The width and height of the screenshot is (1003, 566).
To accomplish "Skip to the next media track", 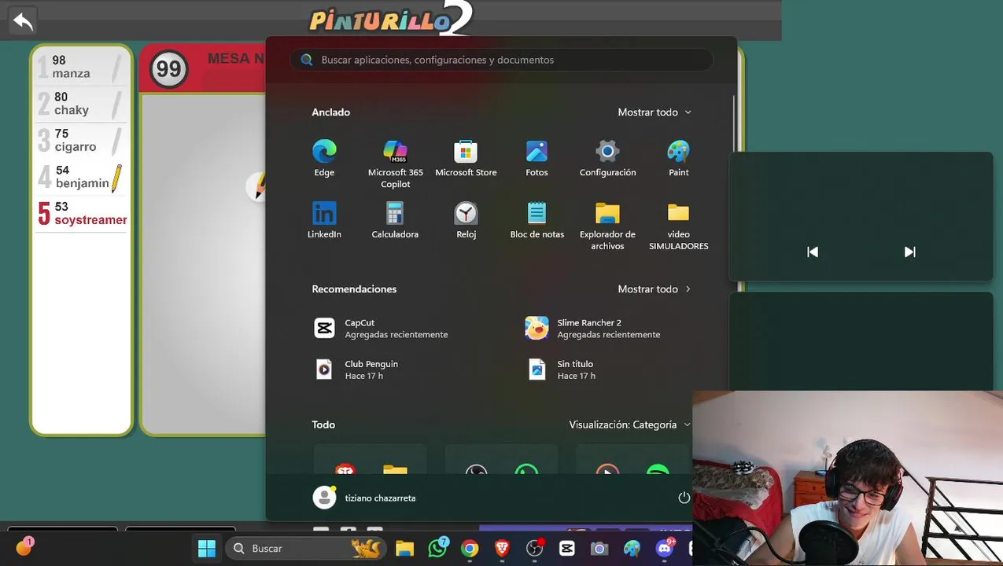I will [910, 252].
